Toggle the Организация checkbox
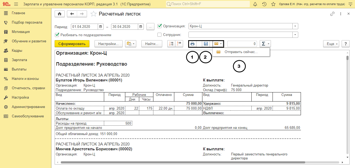 160,26
